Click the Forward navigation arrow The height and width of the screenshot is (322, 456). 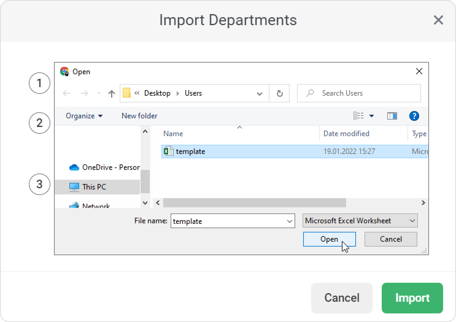pos(84,94)
